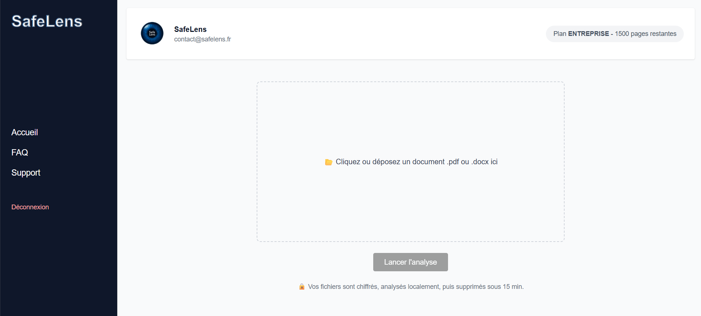The width and height of the screenshot is (701, 316).
Task: Open the Support page from the sidebar
Action: coord(26,173)
